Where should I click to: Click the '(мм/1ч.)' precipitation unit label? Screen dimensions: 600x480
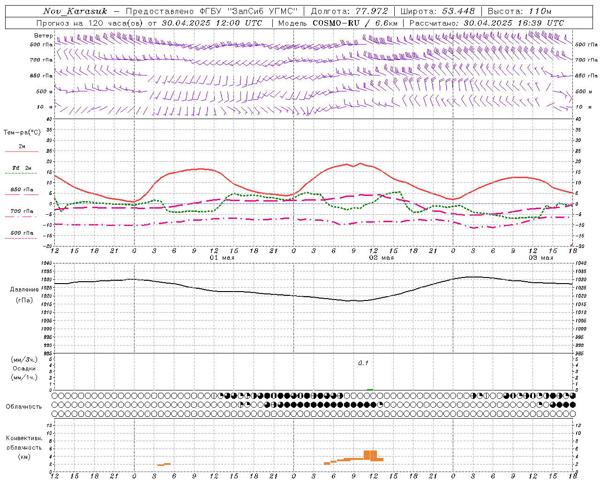[24, 377]
